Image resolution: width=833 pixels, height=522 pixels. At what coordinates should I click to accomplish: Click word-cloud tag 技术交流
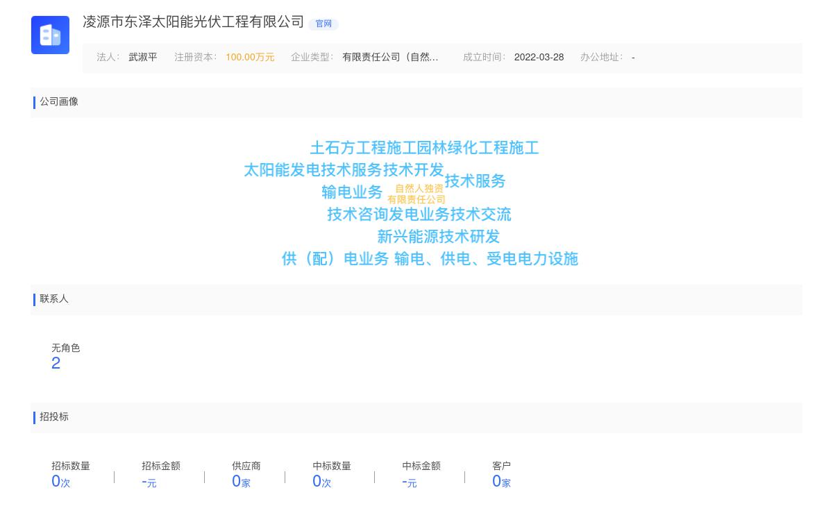click(480, 214)
